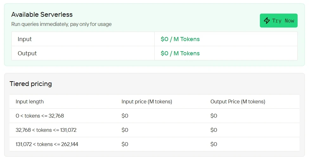The height and width of the screenshot is (159, 309).
Task: Click the '131,072 < tokens <= 262,144' row
Action: [155, 144]
